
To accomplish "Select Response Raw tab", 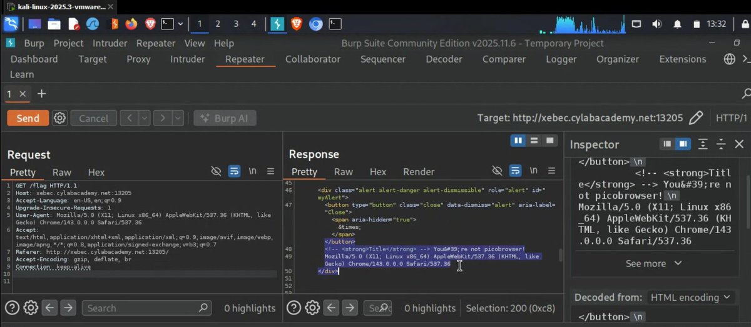I will click(x=344, y=172).
